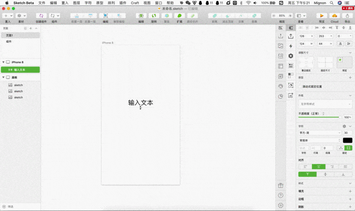
Task: Click the black text color swatch
Action: [348, 140]
